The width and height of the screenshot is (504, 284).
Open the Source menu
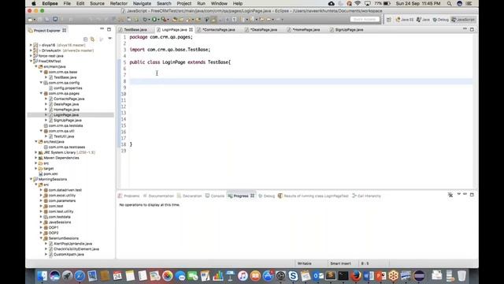[x=97, y=3]
